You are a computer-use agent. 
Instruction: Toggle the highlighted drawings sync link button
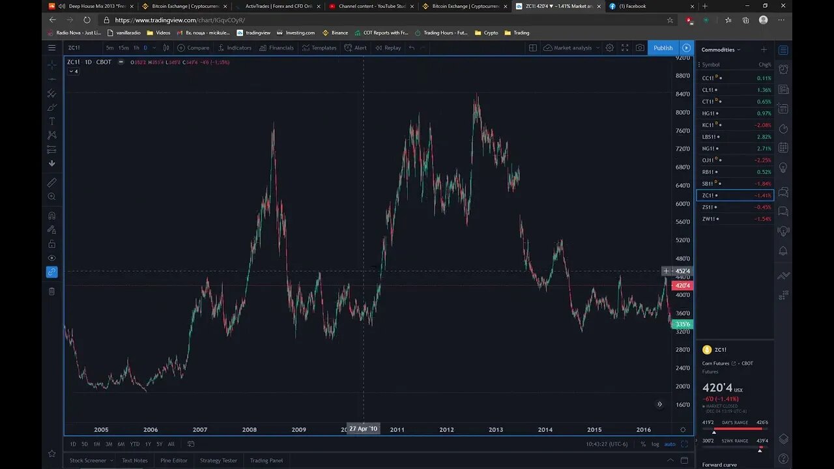pyautogui.click(x=51, y=272)
